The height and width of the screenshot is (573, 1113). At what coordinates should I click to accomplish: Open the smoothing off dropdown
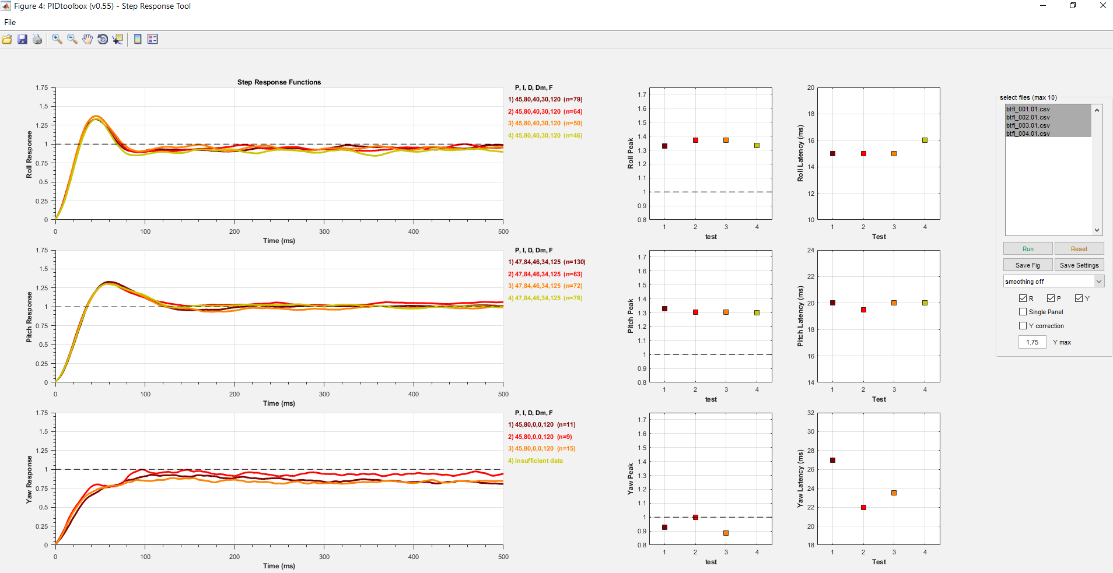pos(1053,281)
